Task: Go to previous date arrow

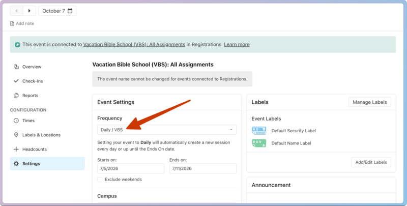Action: coord(16,11)
